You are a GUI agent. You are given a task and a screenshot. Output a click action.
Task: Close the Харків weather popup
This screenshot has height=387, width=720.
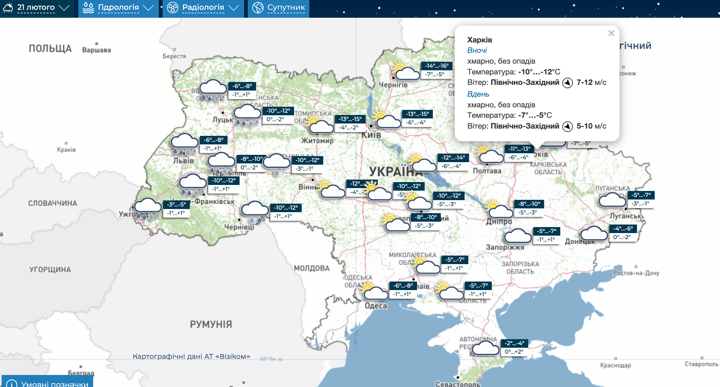click(611, 33)
